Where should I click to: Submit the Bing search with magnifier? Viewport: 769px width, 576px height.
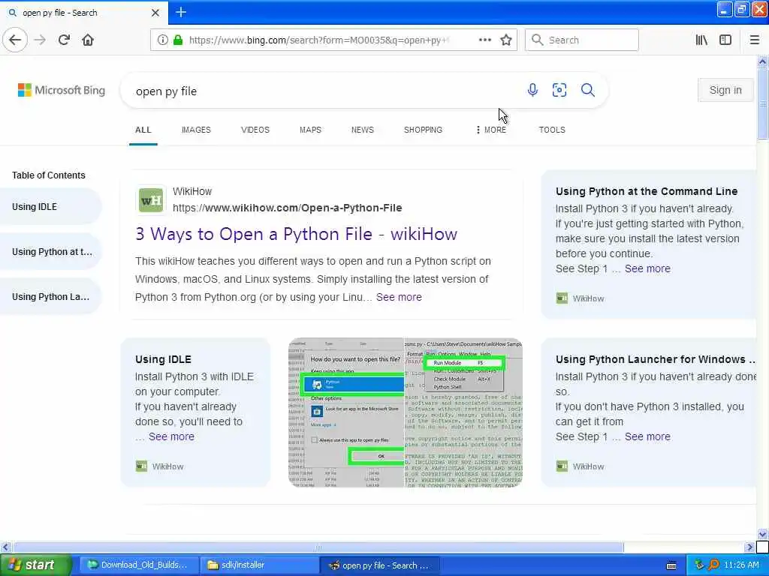[587, 90]
